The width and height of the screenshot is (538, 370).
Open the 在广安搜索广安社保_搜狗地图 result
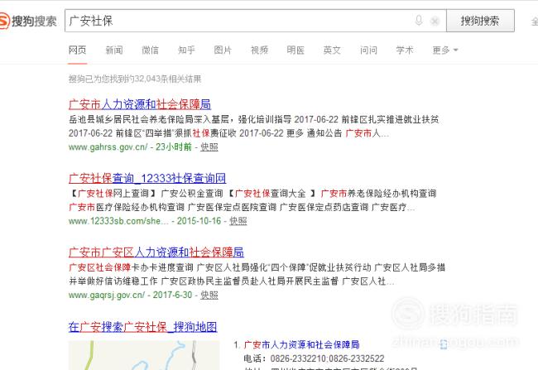(142, 327)
